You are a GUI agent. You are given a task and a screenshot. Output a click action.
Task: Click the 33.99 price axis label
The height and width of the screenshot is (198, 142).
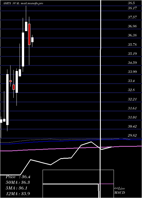pos(132,72)
